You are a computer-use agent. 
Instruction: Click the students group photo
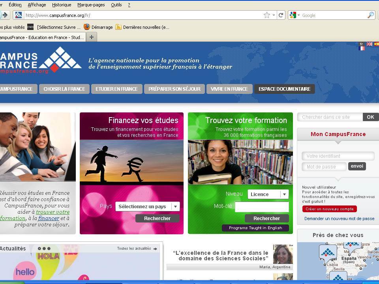click(x=38, y=147)
